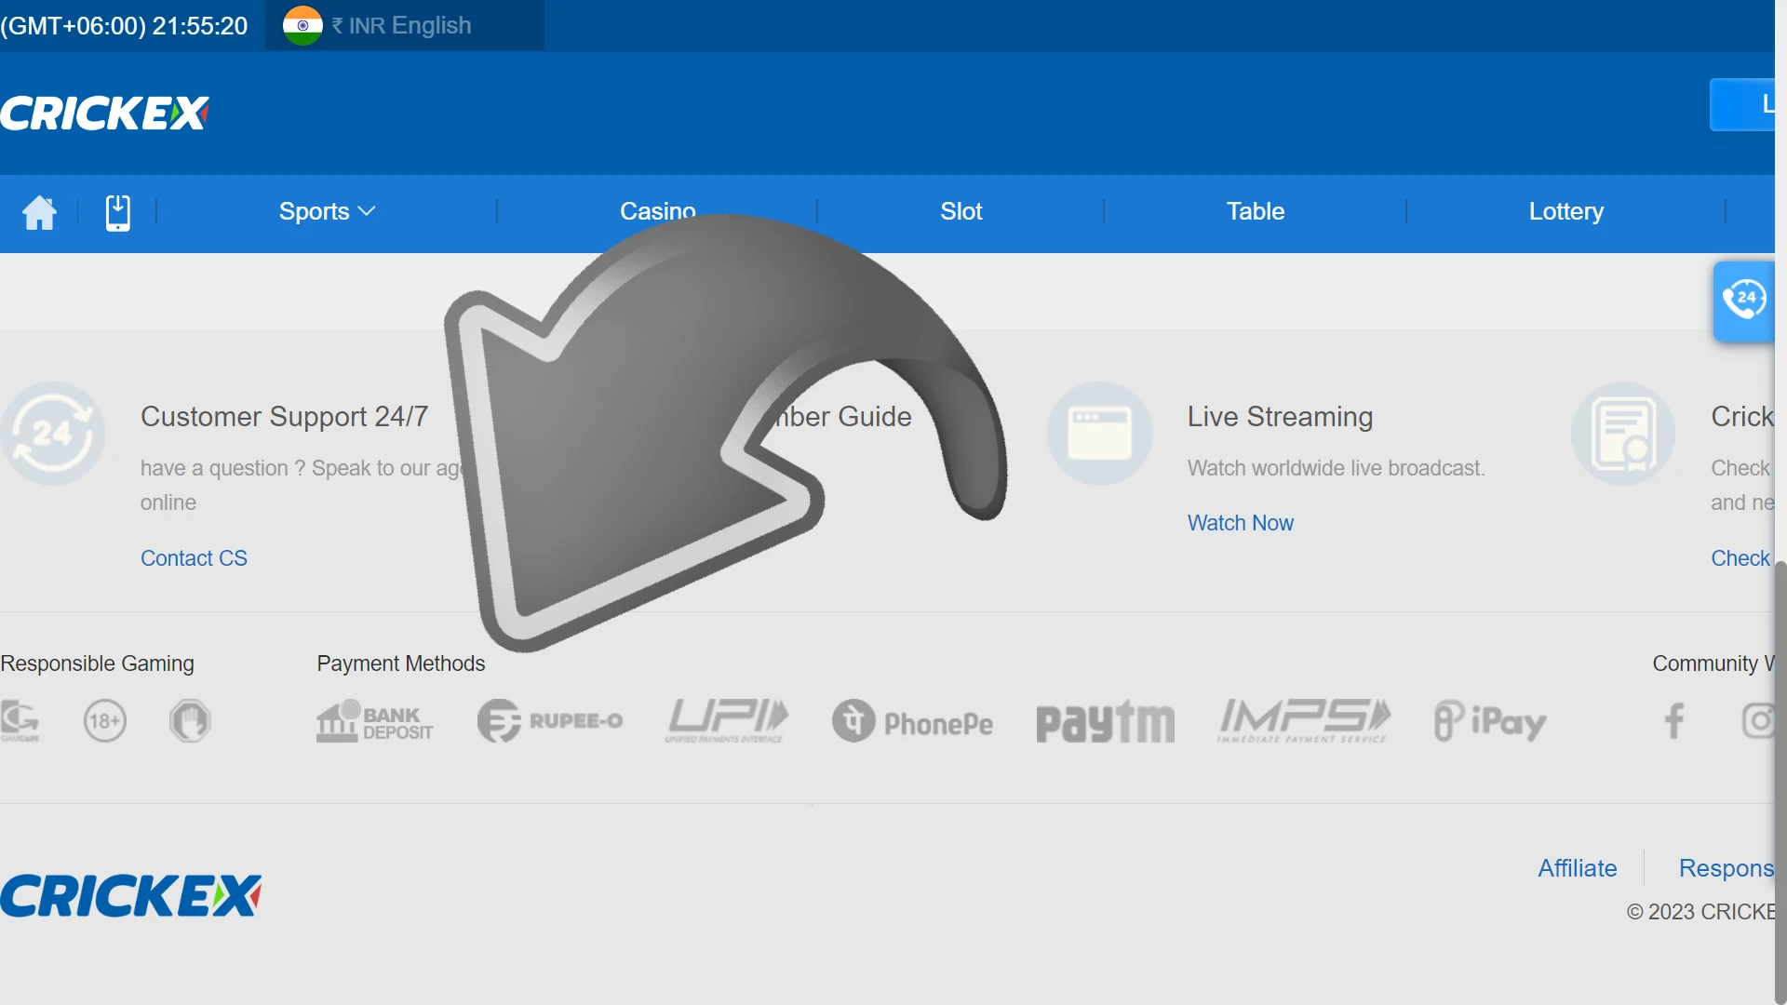
Task: Click the Contact CS link
Action: pos(194,558)
